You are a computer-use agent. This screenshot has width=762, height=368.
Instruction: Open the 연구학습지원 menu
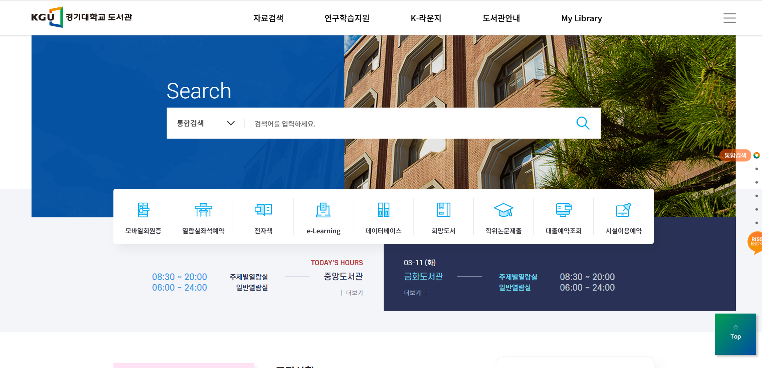pyautogui.click(x=347, y=18)
